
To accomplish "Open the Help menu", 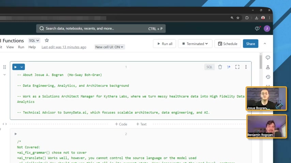I will click(32, 47).
